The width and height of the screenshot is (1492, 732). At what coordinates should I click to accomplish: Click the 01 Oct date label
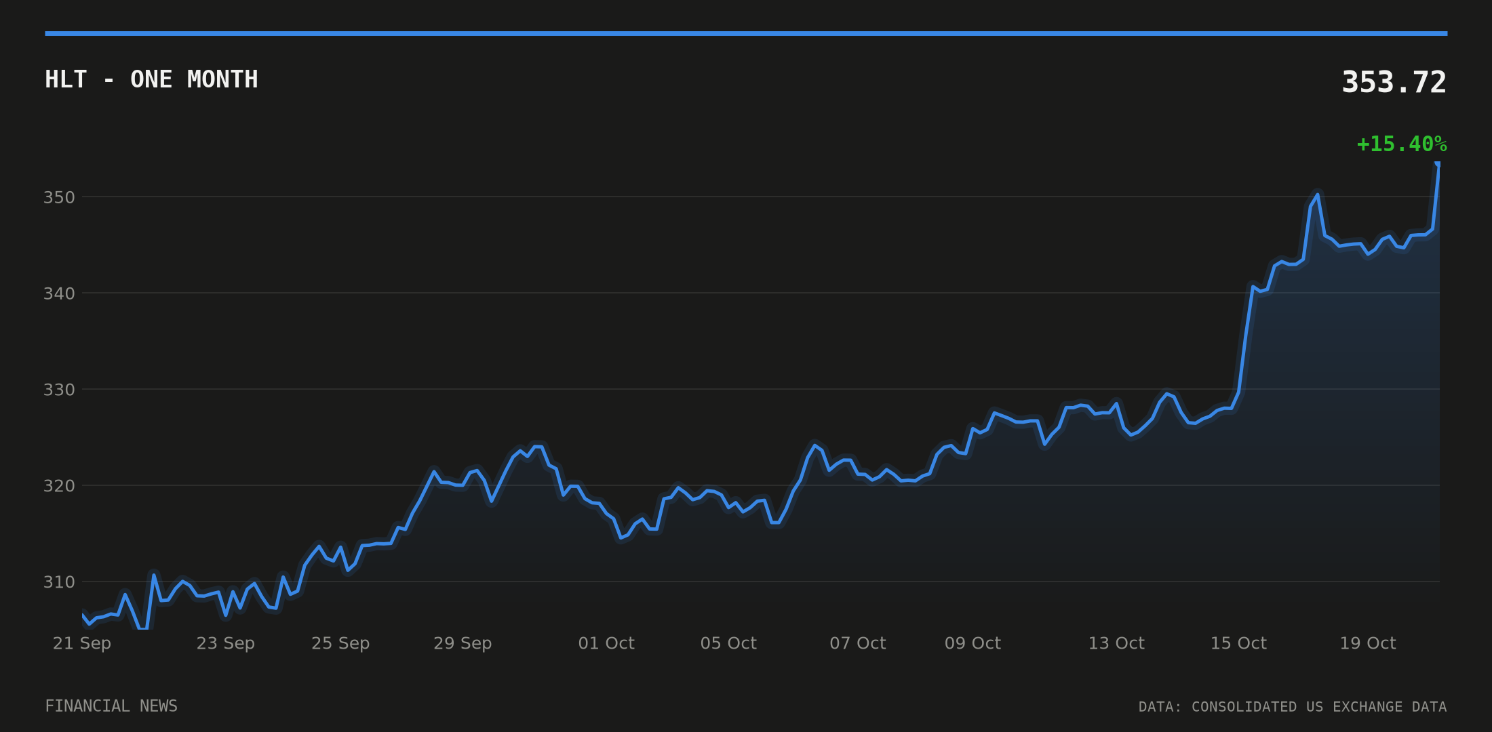point(606,643)
